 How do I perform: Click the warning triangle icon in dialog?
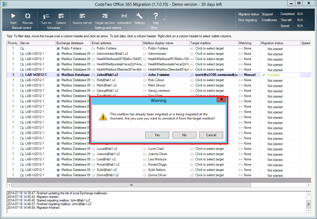point(103,117)
